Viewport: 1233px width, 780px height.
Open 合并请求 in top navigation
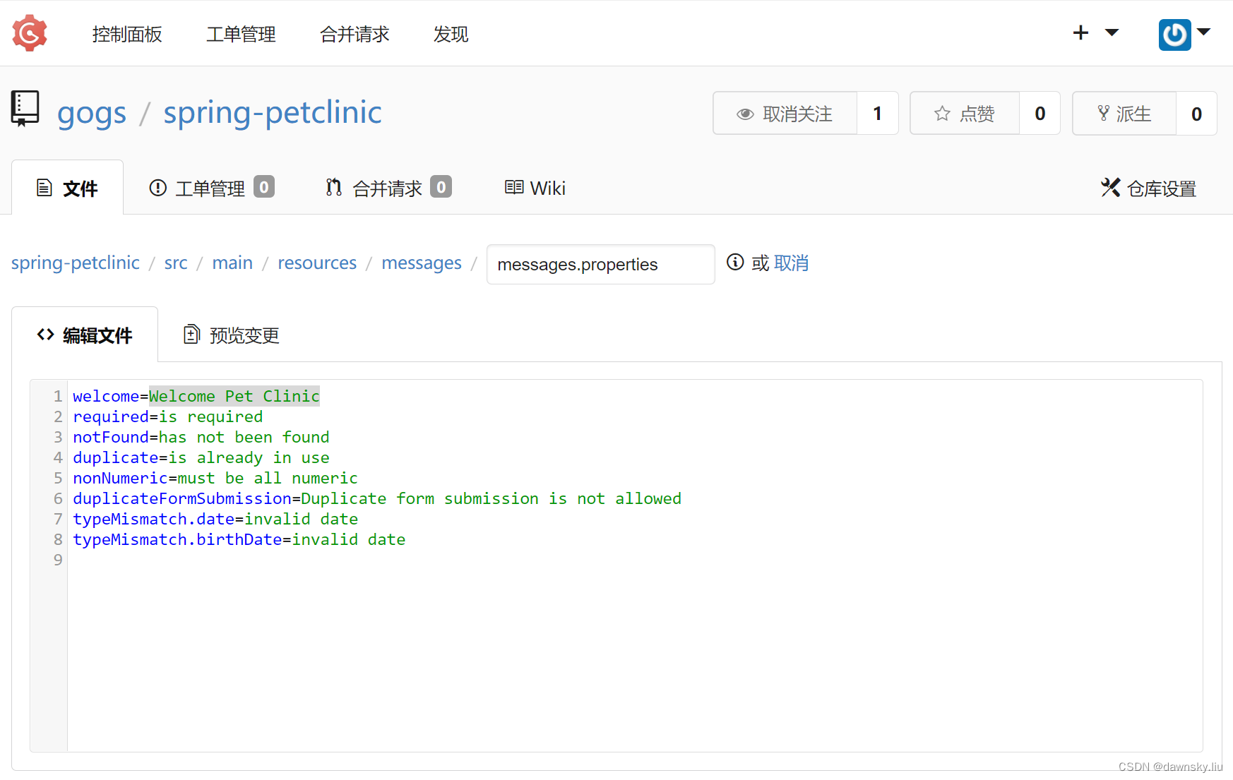click(355, 34)
